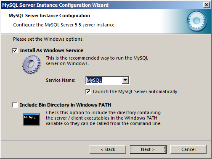Close the configuration wizard window
Screen dimensions: 212x159
[207, 5]
